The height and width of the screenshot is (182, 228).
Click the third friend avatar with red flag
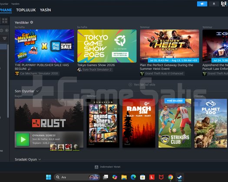pos(69,147)
